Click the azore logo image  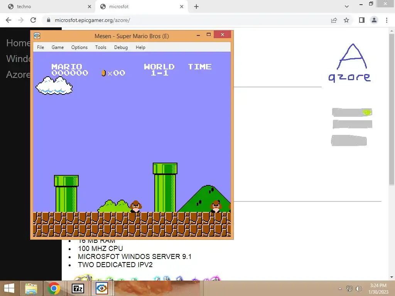pyautogui.click(x=349, y=63)
